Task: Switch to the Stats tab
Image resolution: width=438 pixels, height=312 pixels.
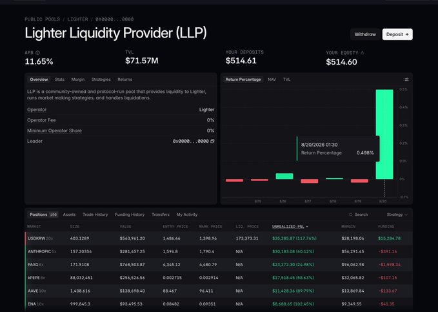Action: click(x=59, y=79)
